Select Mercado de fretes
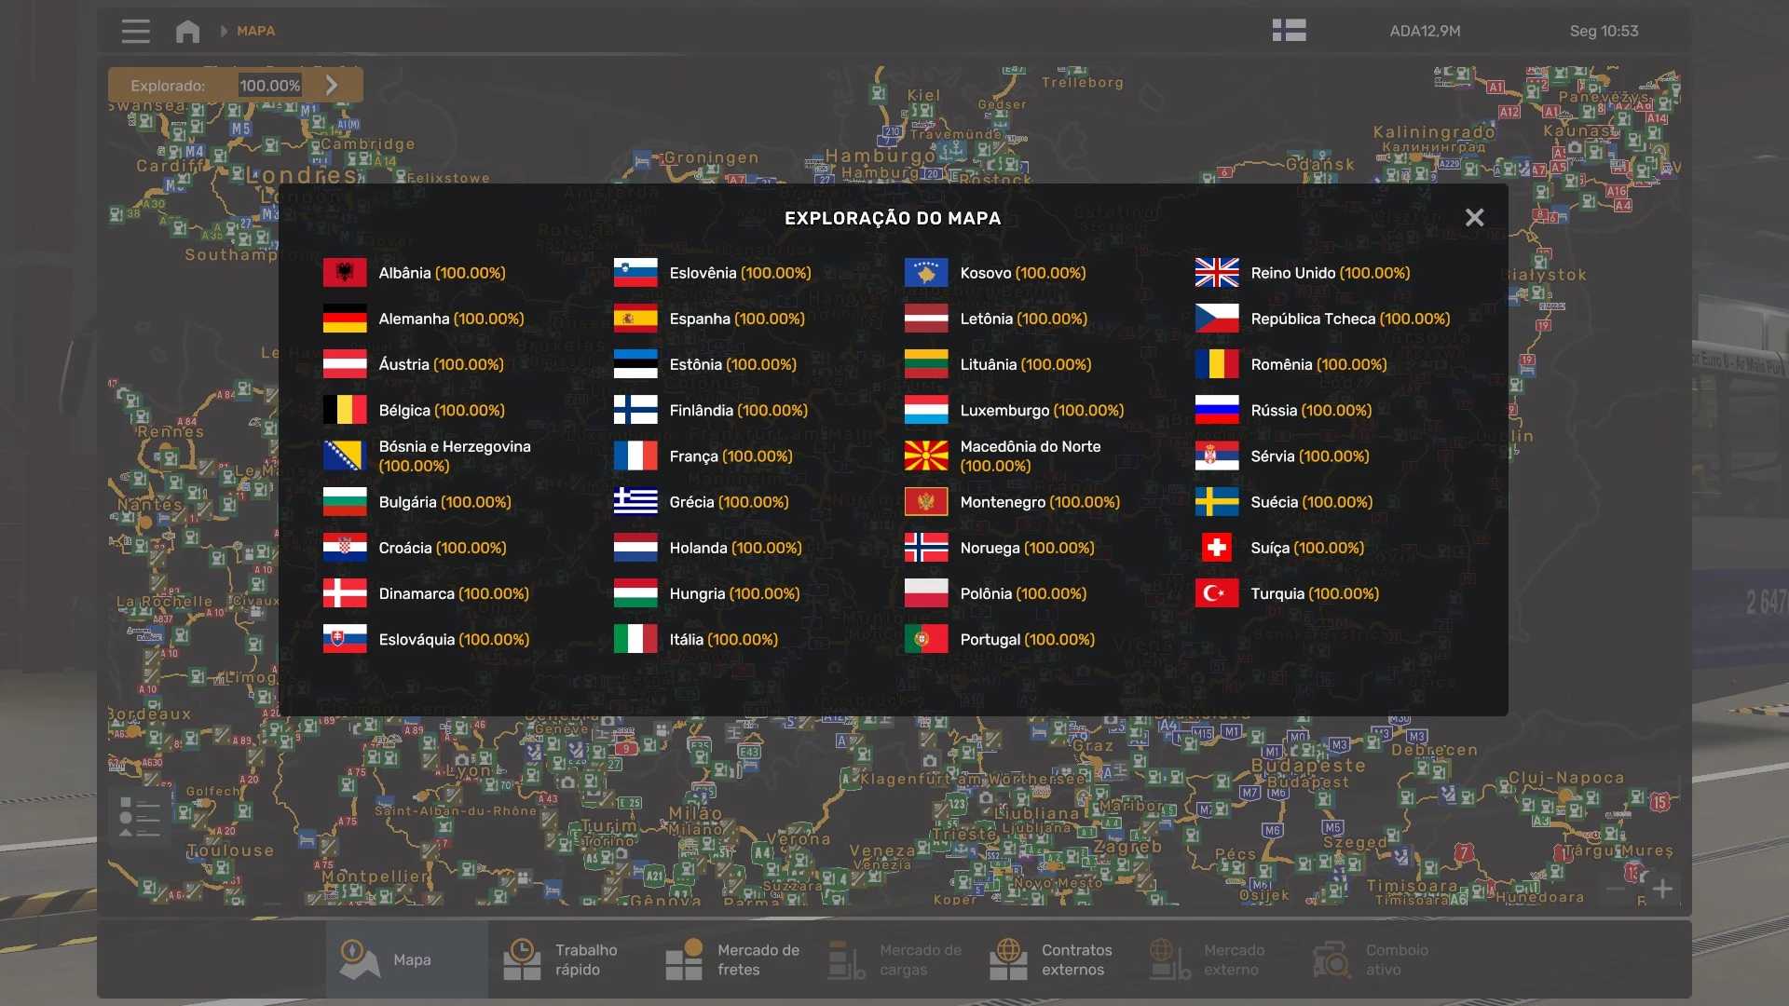1789x1006 pixels. coord(733,959)
